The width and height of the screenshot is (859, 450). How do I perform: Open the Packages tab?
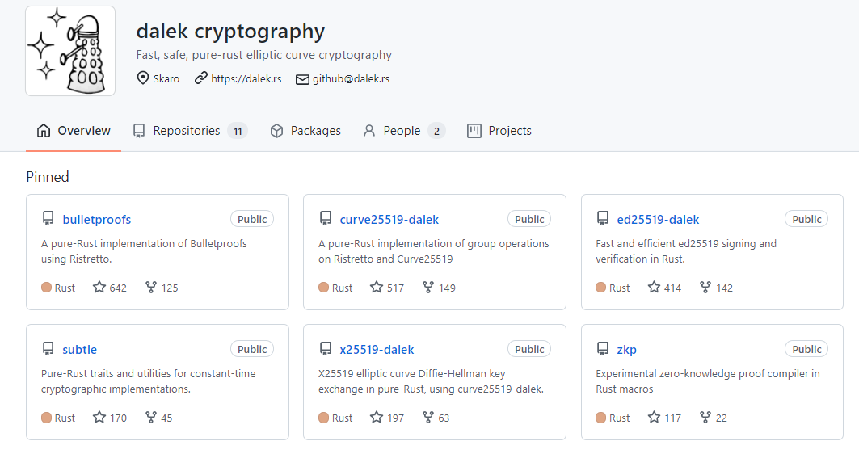[305, 131]
